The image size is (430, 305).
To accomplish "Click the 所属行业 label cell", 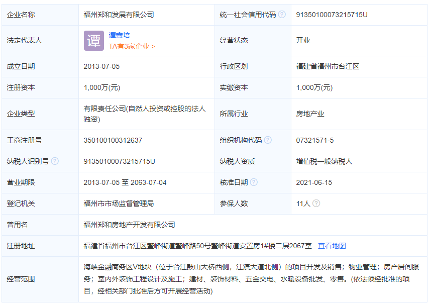I will (x=253, y=114).
